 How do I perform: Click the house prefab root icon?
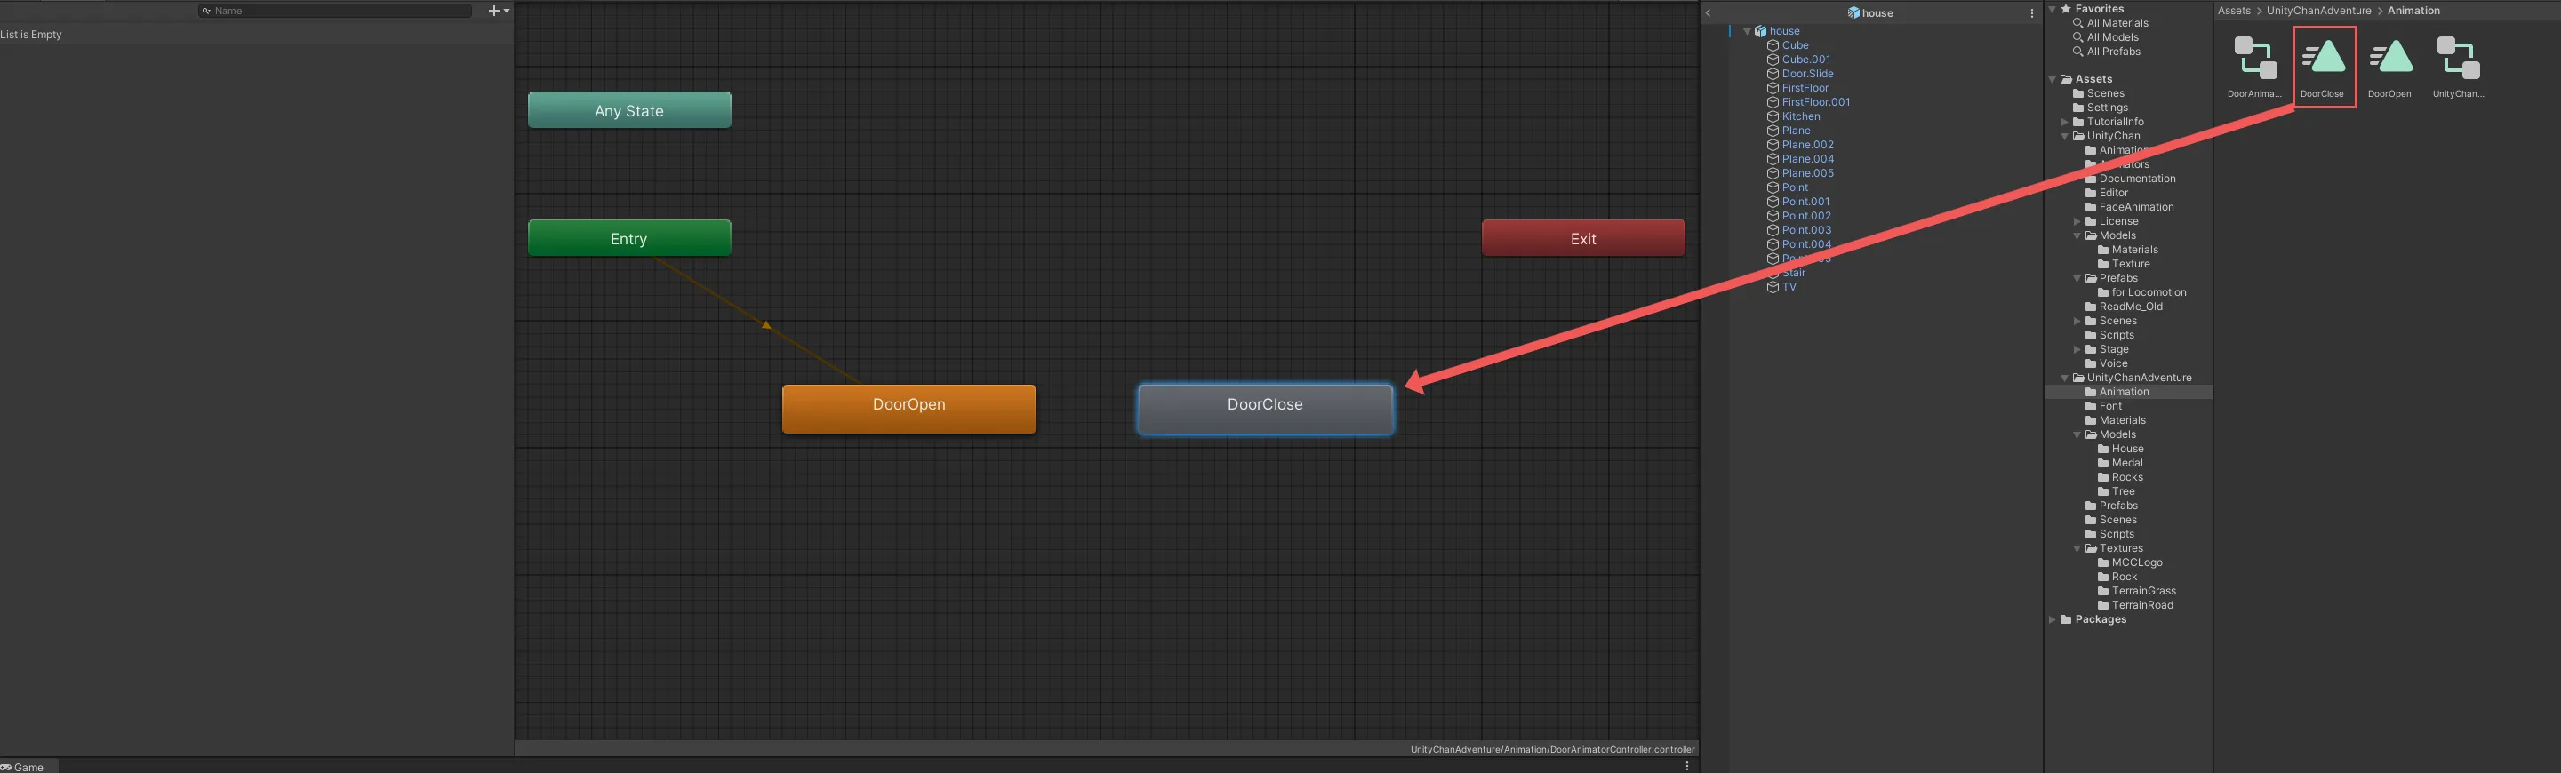(1761, 32)
